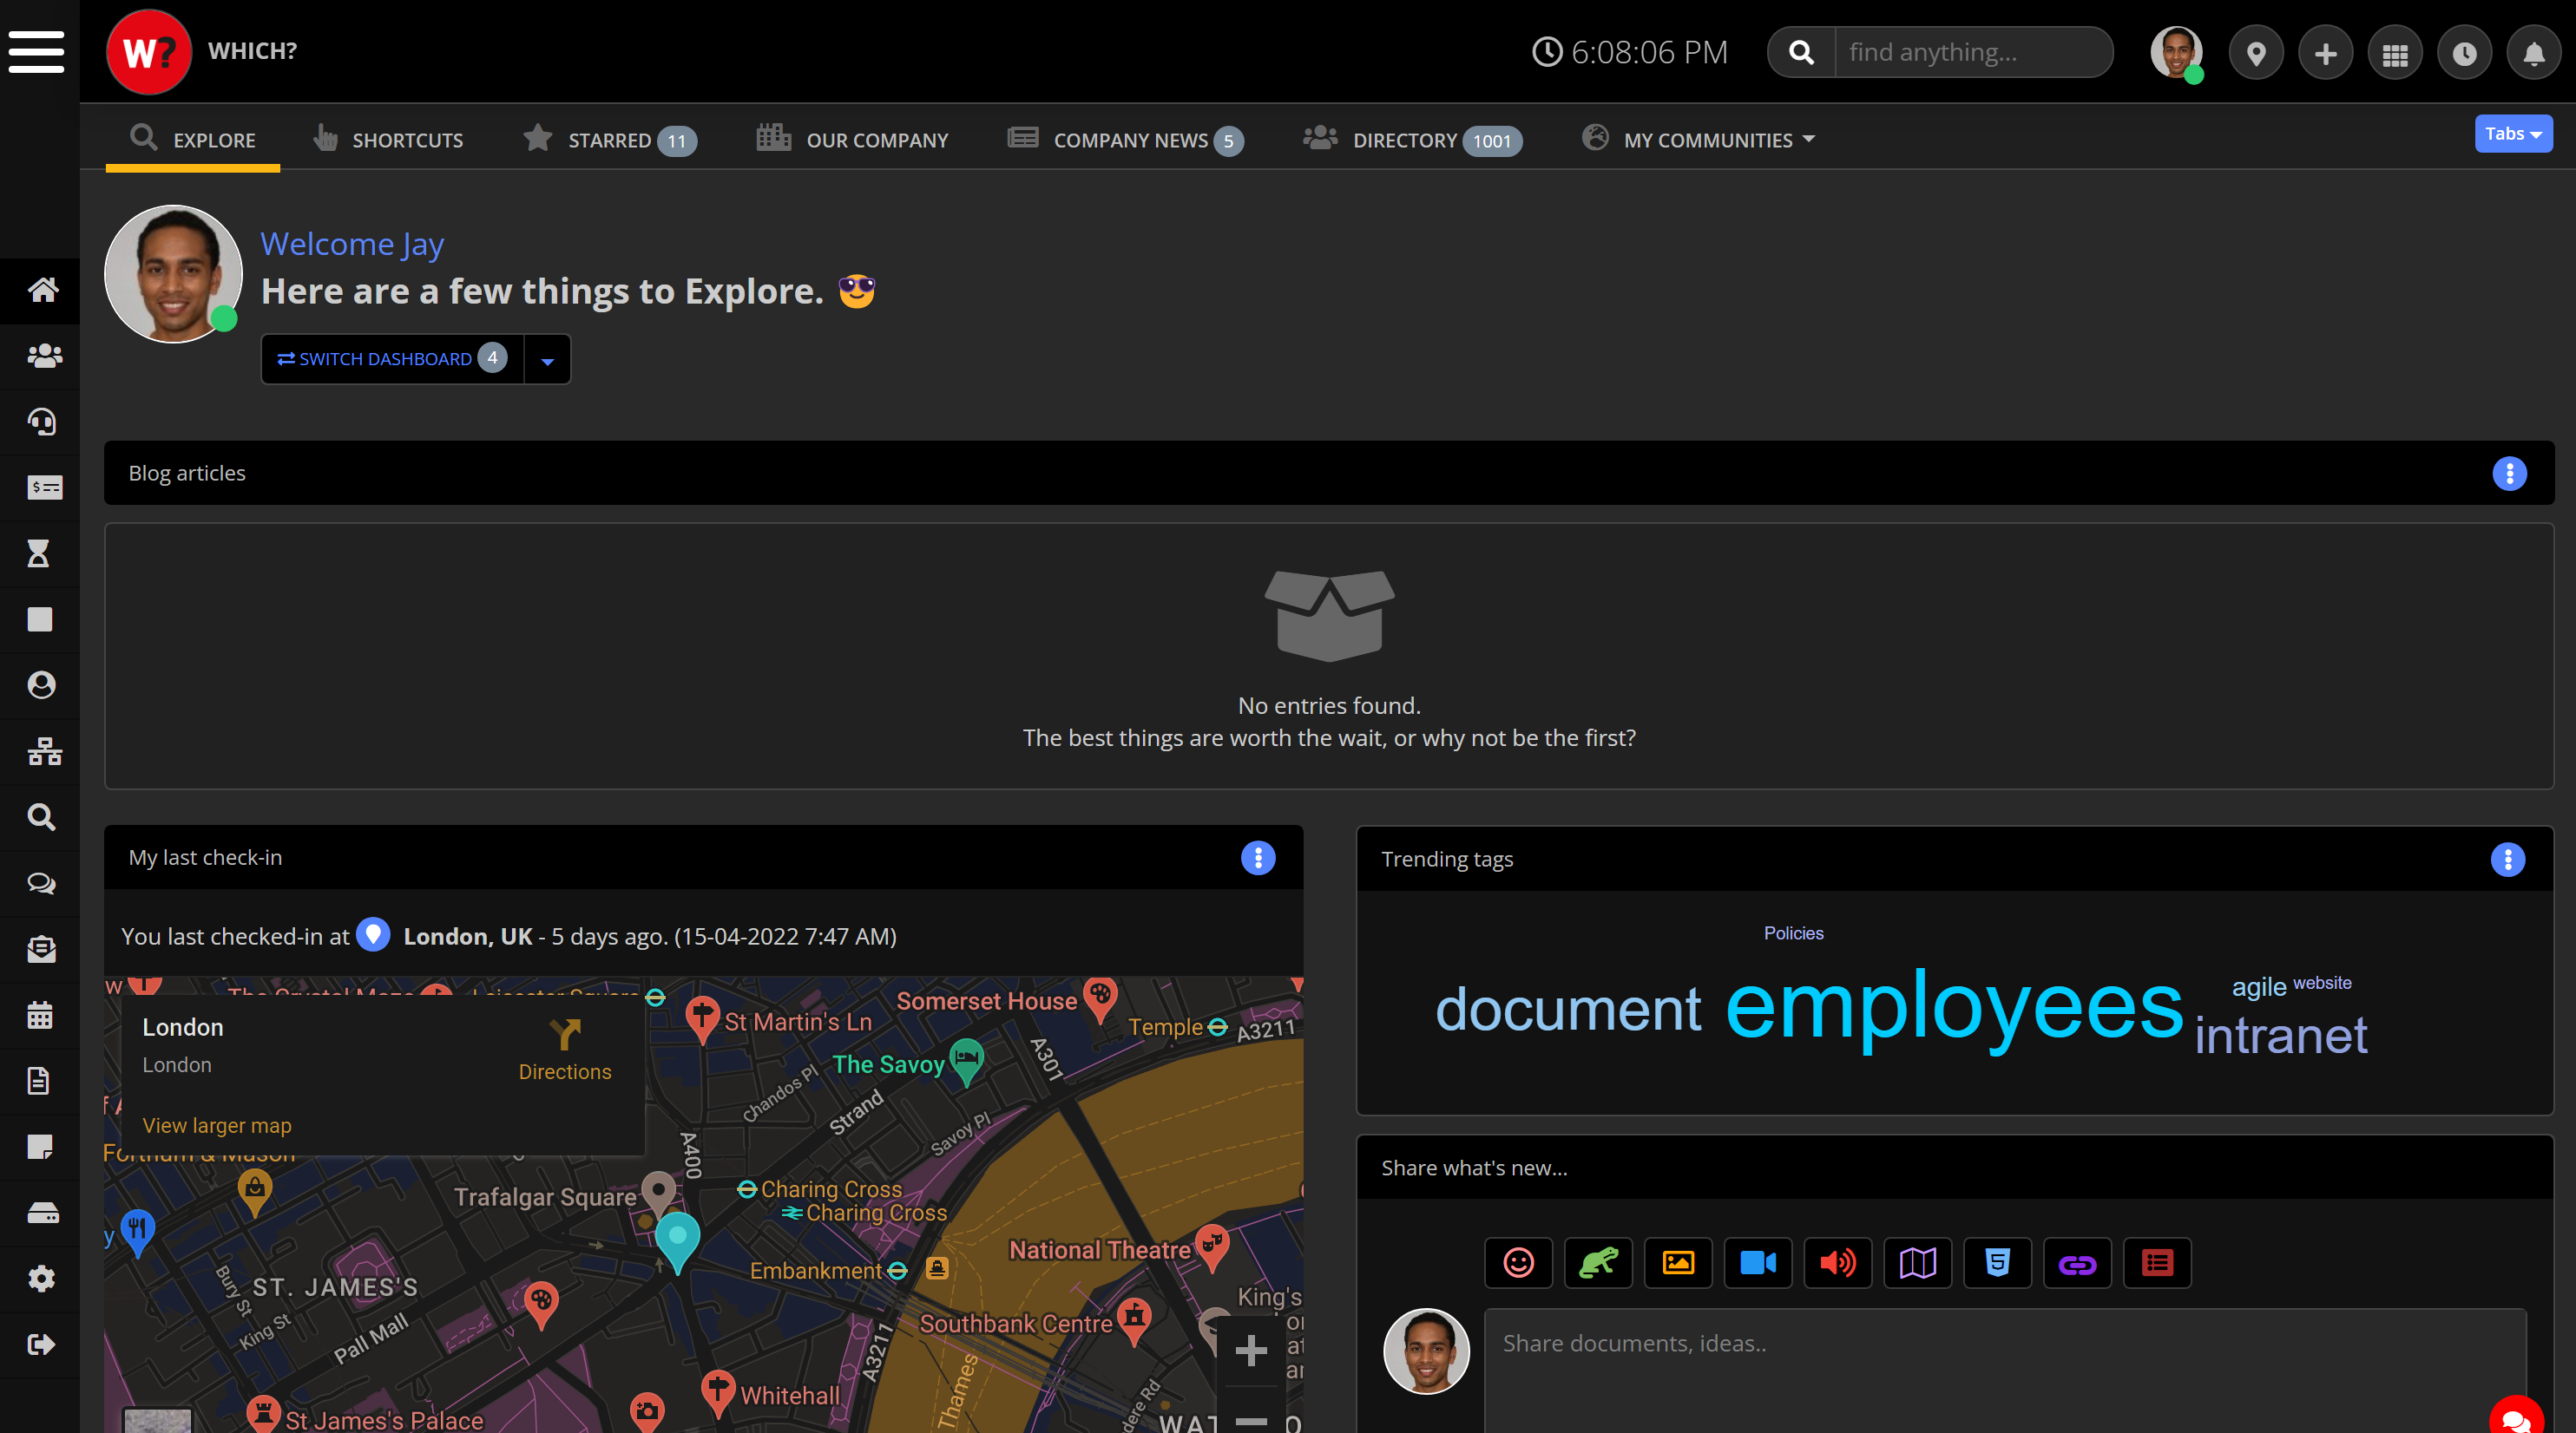Viewport: 2576px width, 1433px height.
Task: Open the notifications bell icon
Action: point(2533,54)
